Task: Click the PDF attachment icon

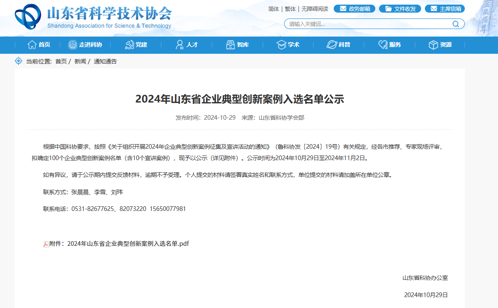Action: (46, 244)
